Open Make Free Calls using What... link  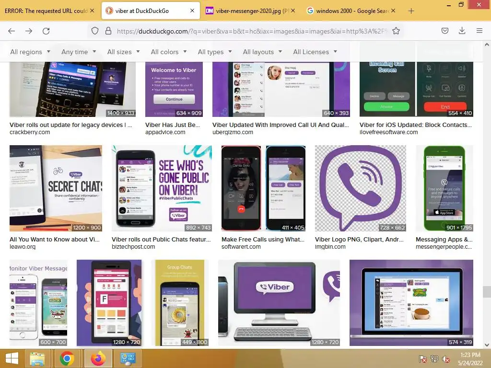coord(263,240)
